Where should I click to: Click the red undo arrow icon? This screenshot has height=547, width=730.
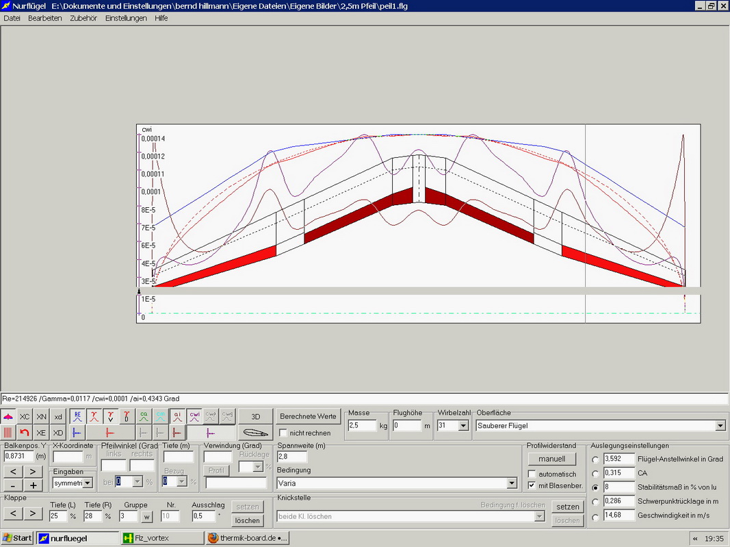(25, 433)
